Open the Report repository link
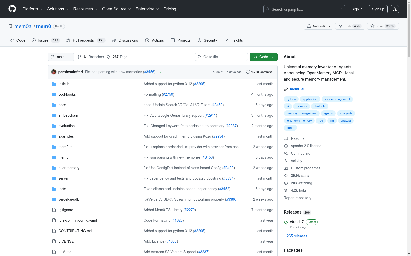 click(x=297, y=198)
